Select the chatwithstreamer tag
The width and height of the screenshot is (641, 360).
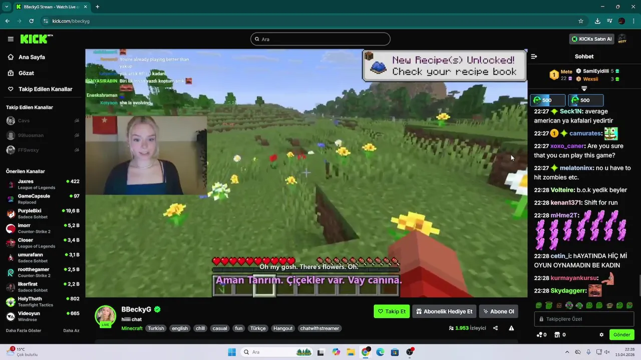click(319, 328)
